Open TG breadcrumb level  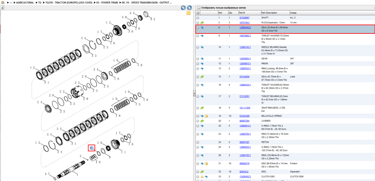pos(40,2)
